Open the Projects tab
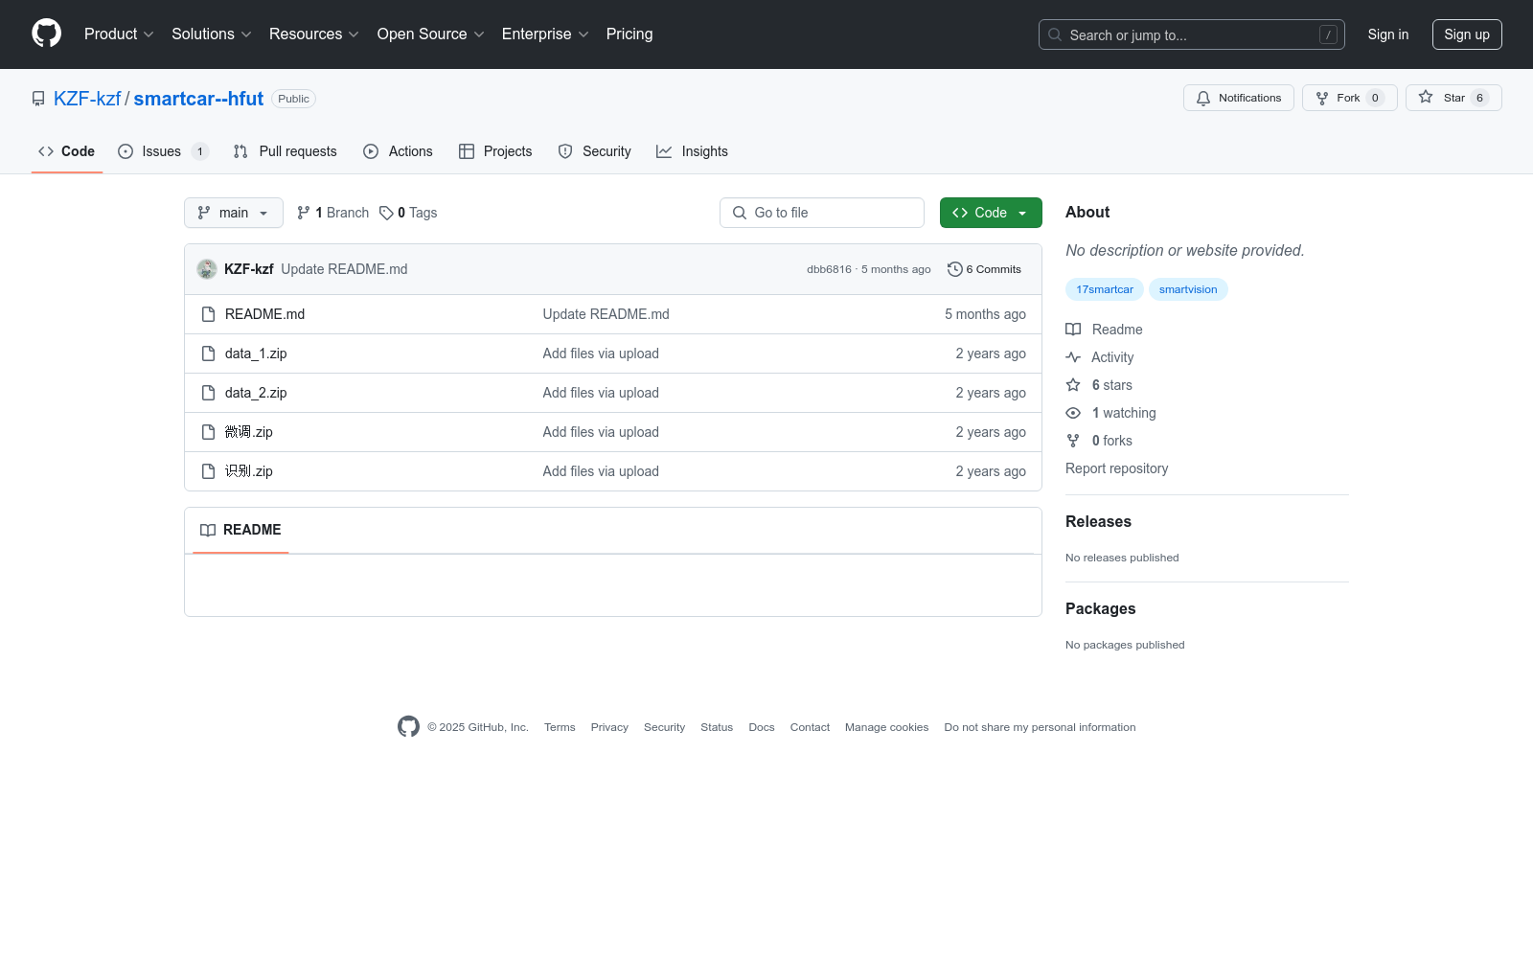 click(x=495, y=151)
